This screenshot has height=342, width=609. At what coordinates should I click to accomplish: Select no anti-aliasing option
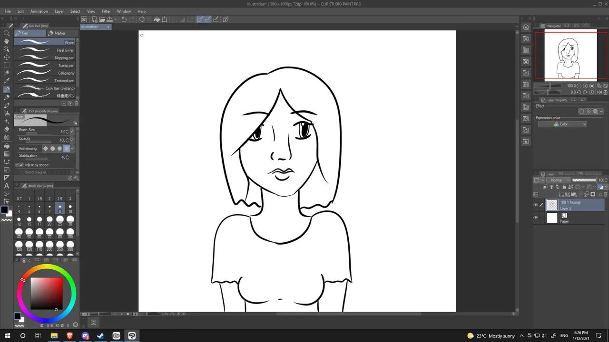click(x=46, y=149)
